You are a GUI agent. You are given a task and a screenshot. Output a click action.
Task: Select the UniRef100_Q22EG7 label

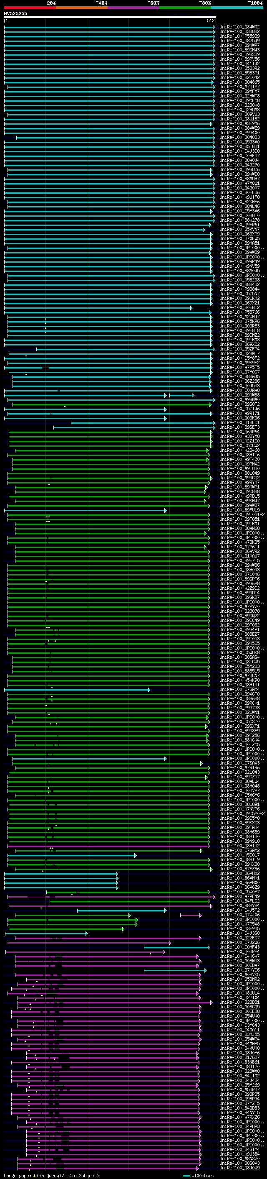pyautogui.click(x=239, y=938)
